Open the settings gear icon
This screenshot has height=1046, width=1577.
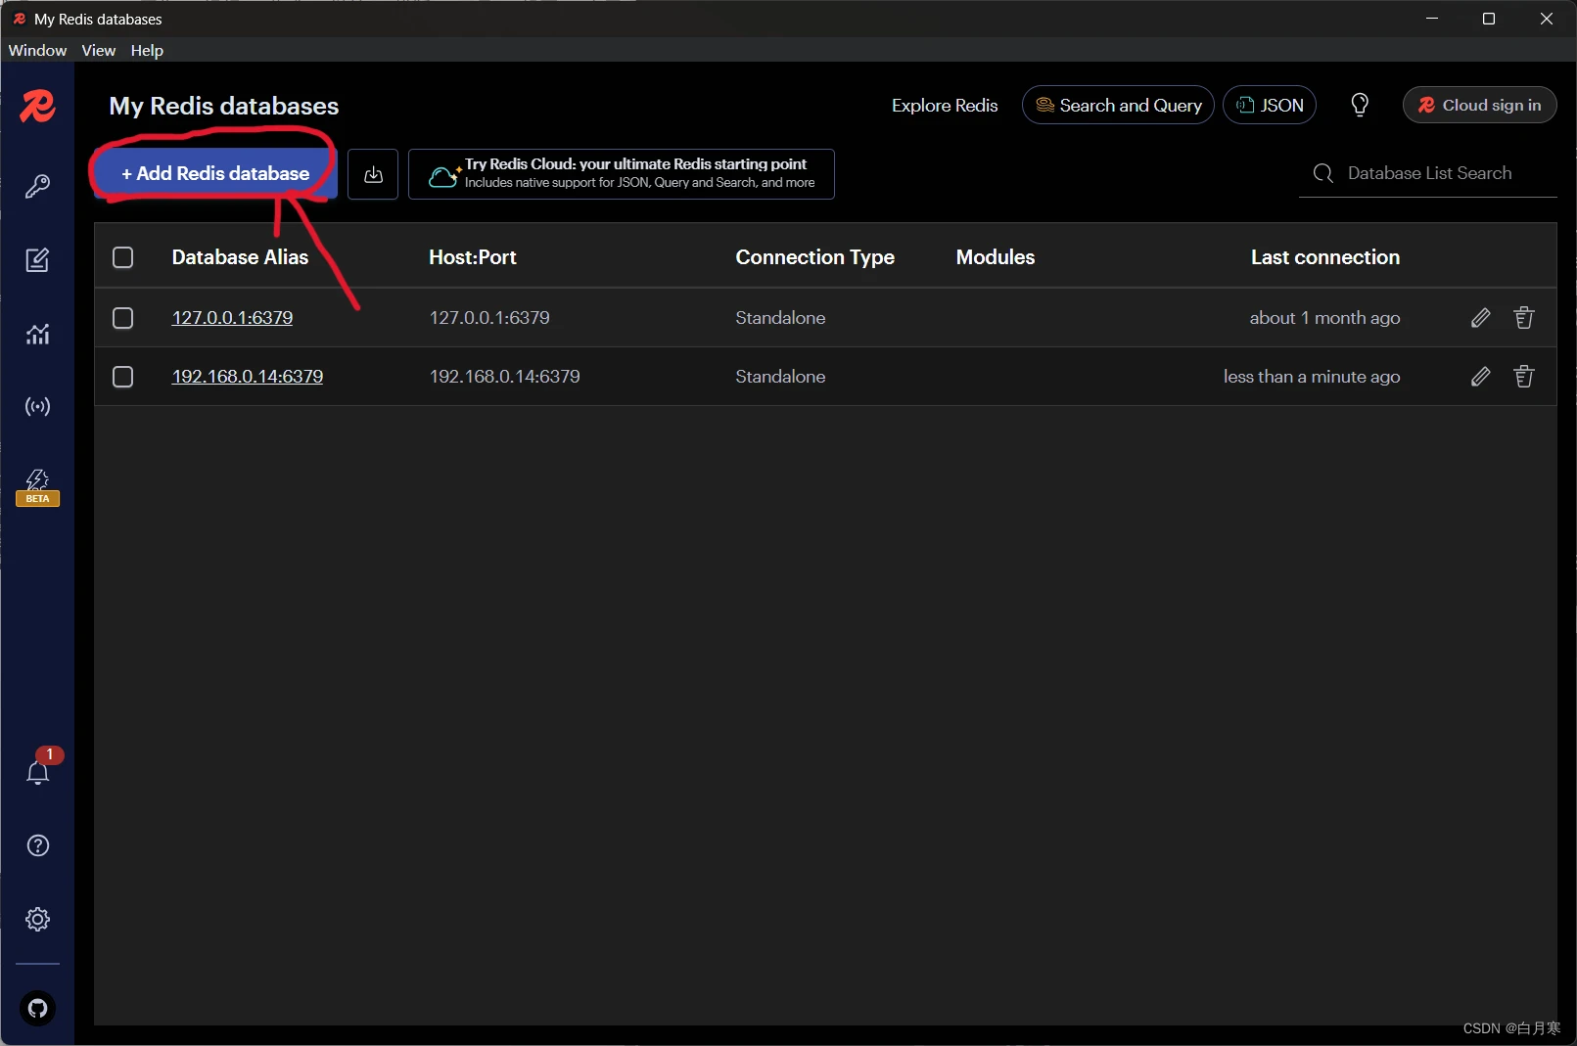click(37, 919)
